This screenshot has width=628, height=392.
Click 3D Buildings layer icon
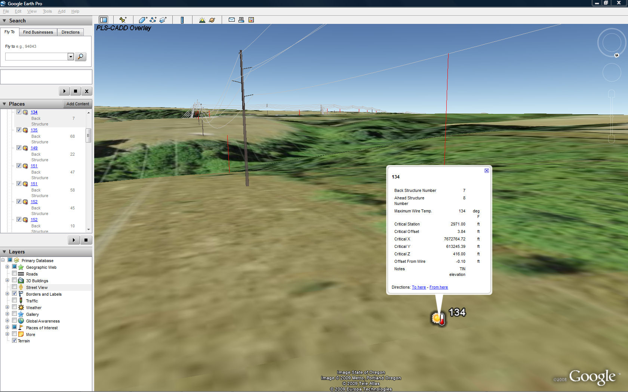21,281
